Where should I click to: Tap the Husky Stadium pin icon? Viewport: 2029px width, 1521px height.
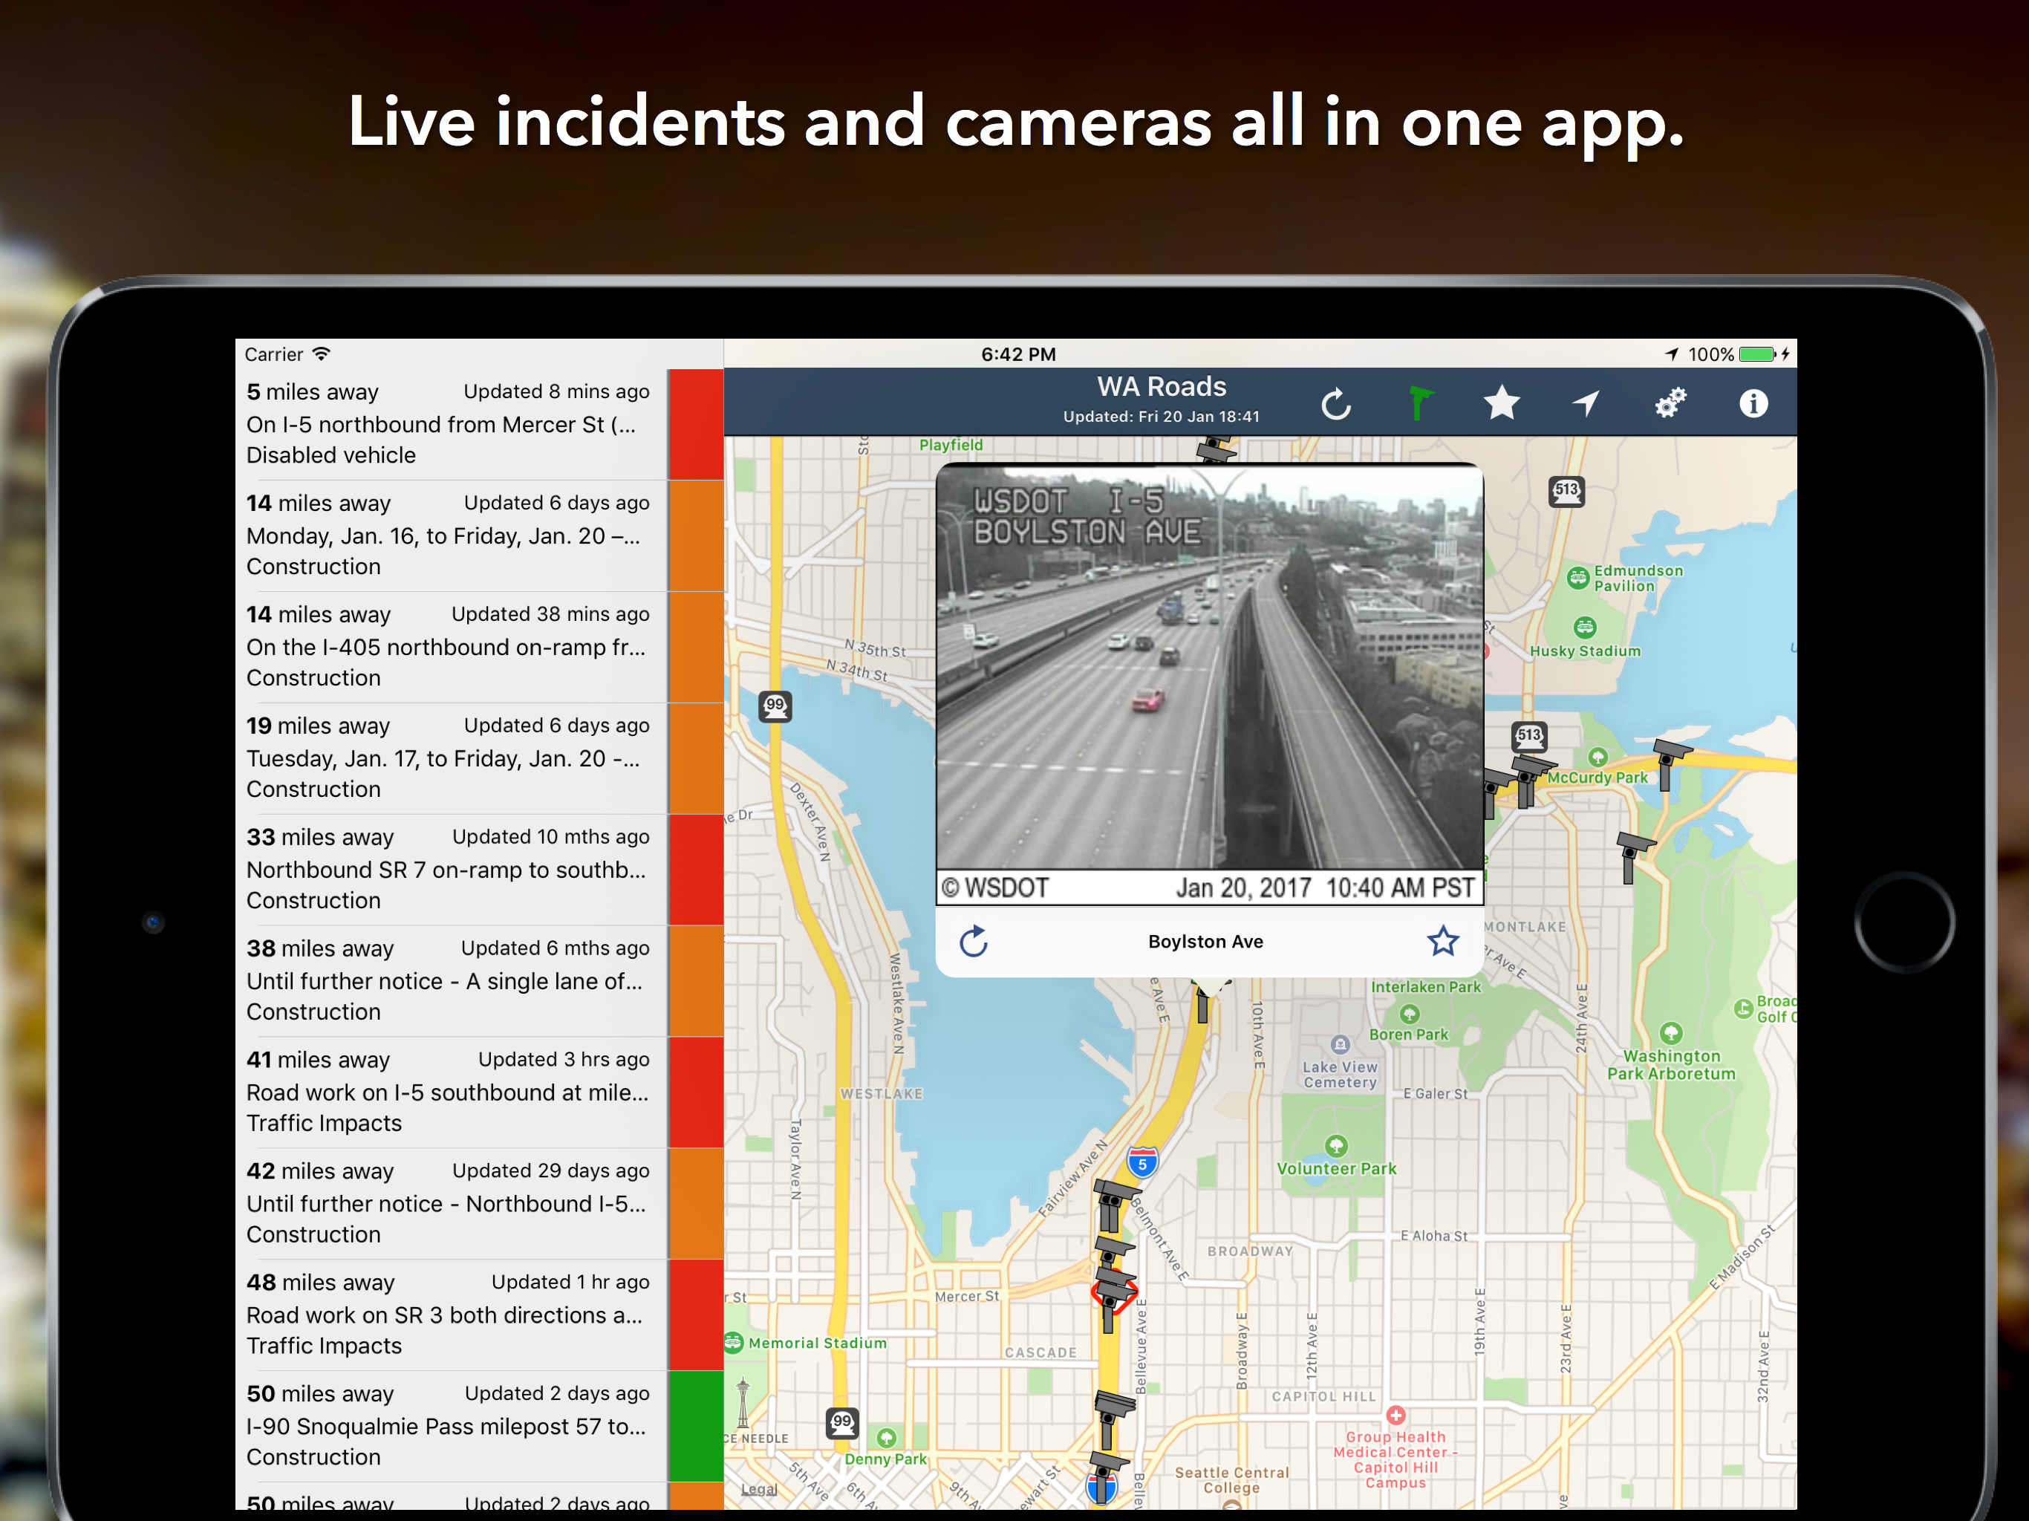coord(1584,628)
